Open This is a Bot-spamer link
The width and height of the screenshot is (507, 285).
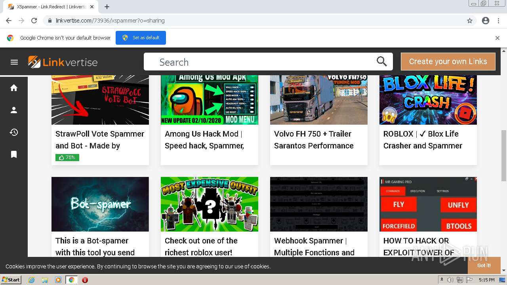[x=95, y=247]
